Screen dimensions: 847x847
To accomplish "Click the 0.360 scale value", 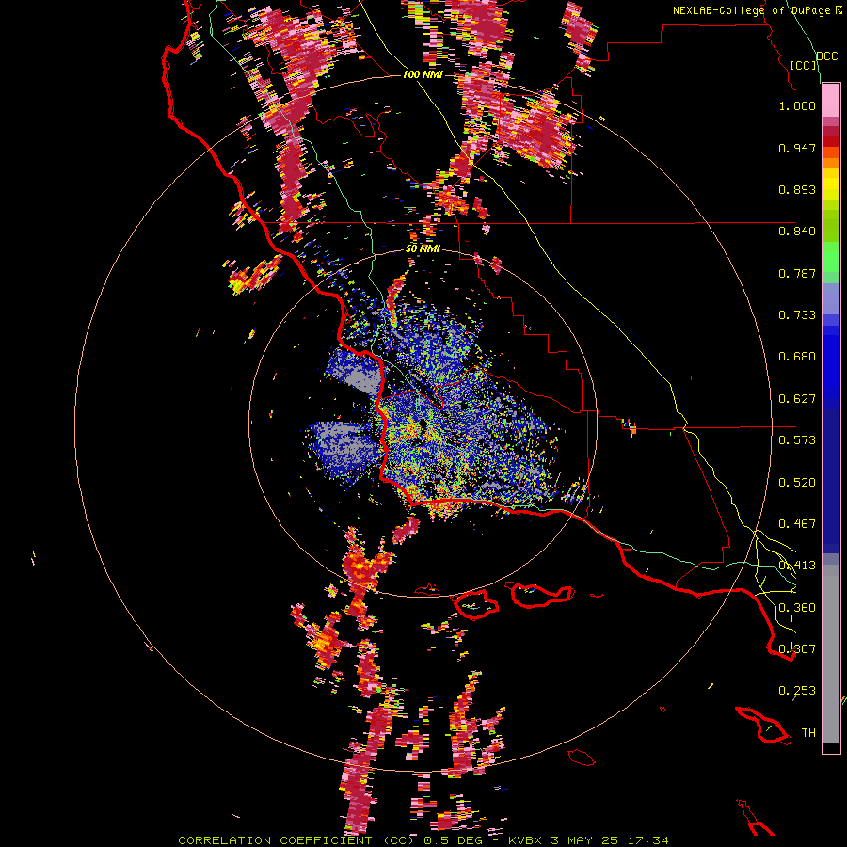I will pyautogui.click(x=797, y=608).
